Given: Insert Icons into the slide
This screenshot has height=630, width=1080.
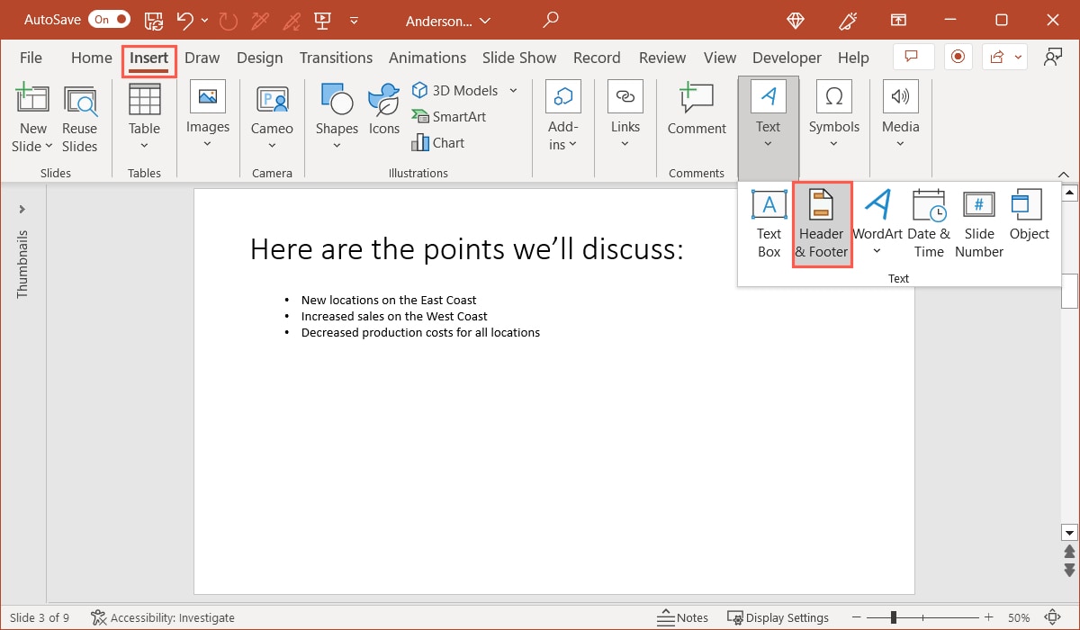Looking at the screenshot, I should [383, 108].
